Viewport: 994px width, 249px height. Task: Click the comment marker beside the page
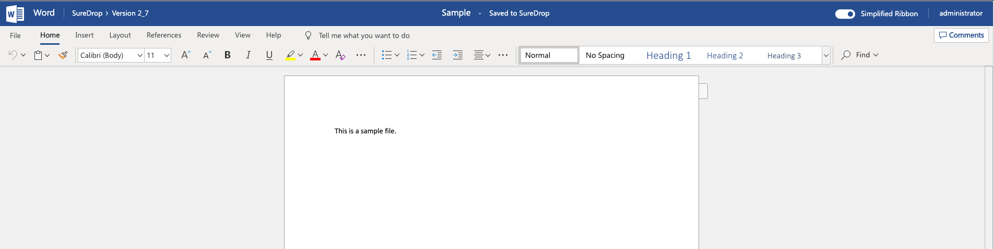(x=703, y=91)
